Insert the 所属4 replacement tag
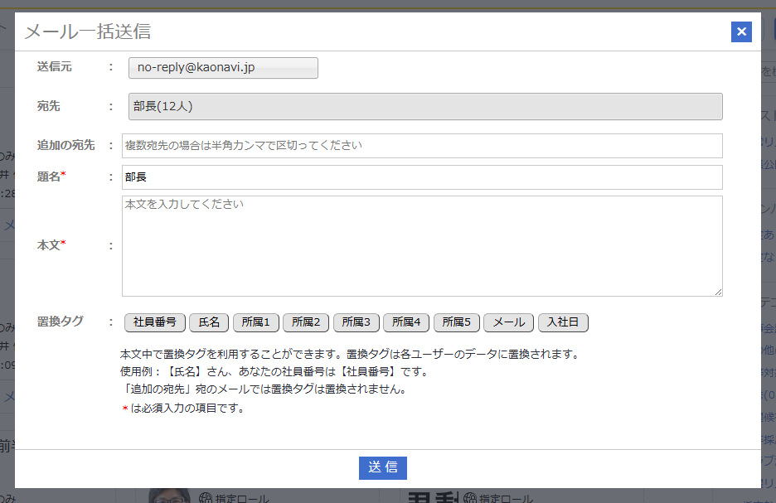The width and height of the screenshot is (776, 503). pos(405,322)
